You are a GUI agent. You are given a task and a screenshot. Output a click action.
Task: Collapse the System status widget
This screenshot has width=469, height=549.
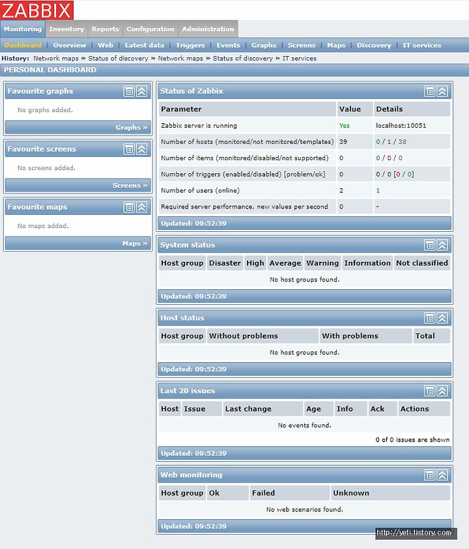tap(442, 245)
